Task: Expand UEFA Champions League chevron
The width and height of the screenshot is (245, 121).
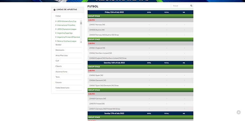Action: pos(56,29)
